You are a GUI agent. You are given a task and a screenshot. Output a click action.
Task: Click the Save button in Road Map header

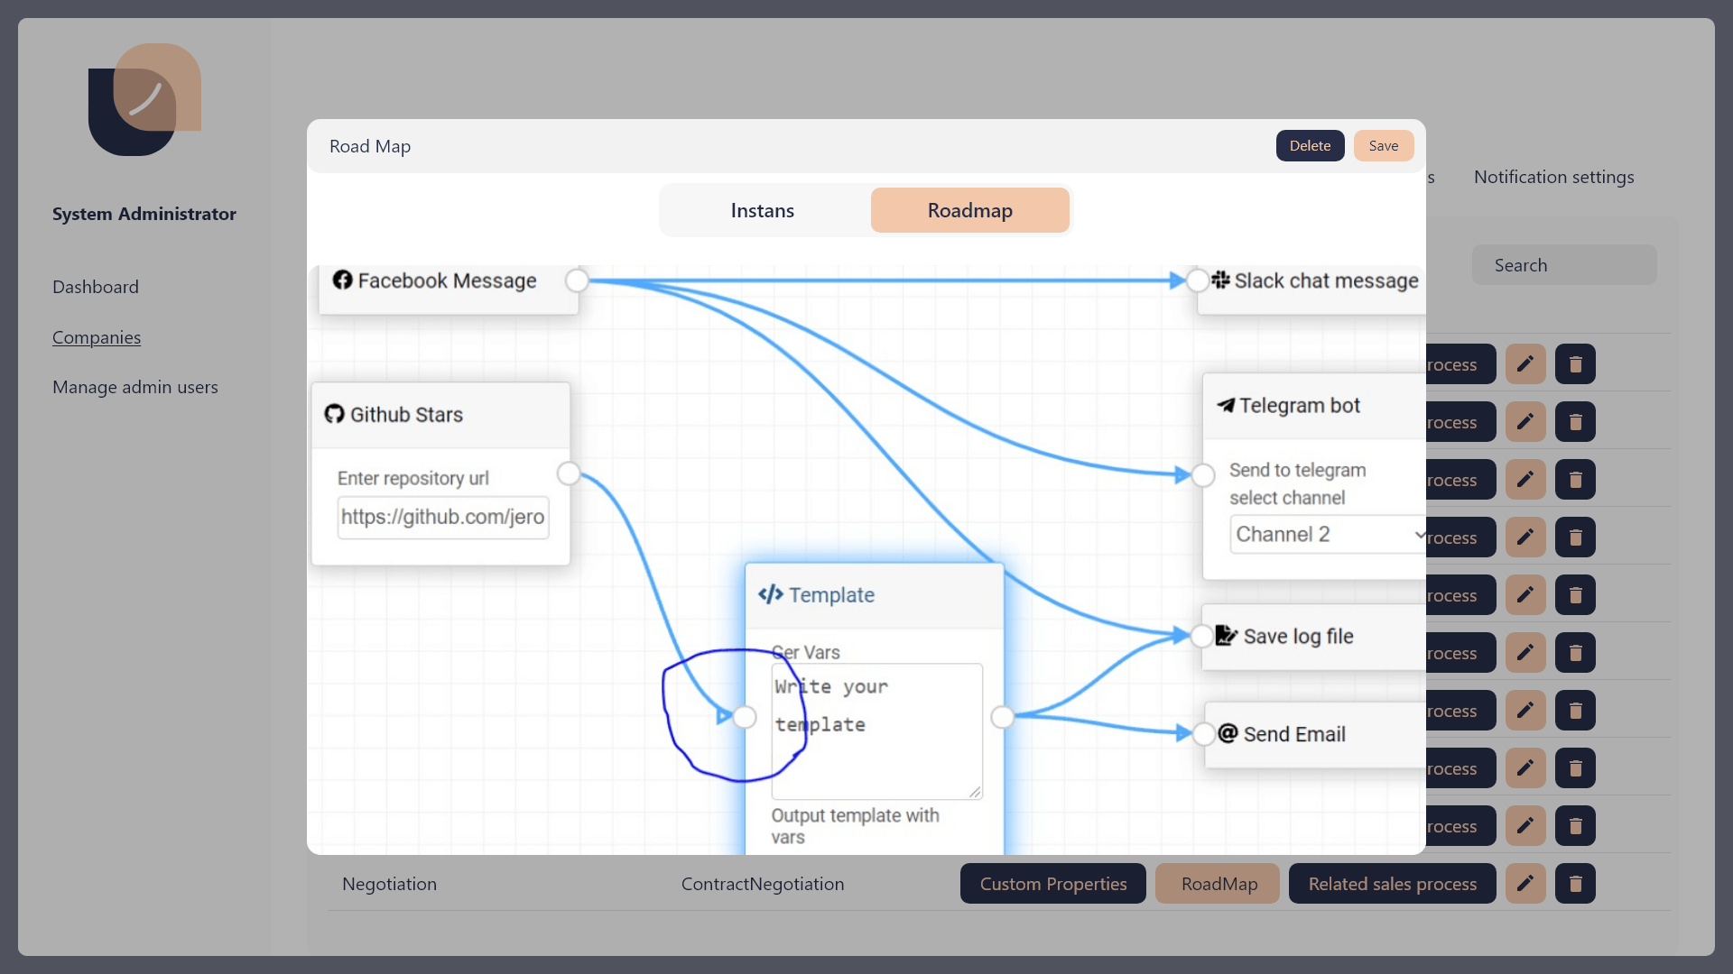[1383, 146]
